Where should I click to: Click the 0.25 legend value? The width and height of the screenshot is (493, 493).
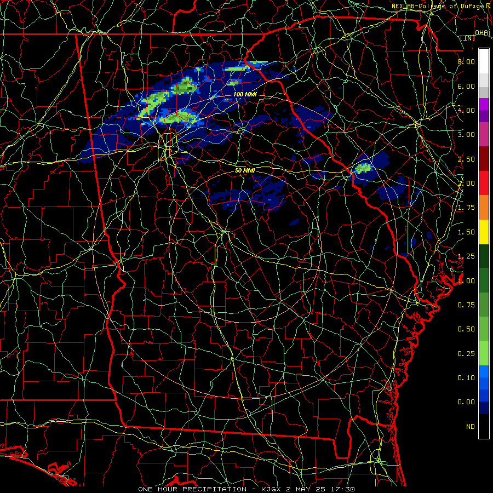[x=466, y=353]
